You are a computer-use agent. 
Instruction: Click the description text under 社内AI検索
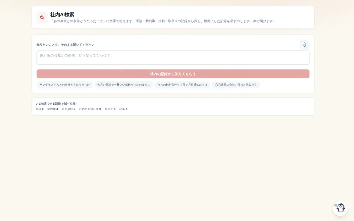(162, 21)
